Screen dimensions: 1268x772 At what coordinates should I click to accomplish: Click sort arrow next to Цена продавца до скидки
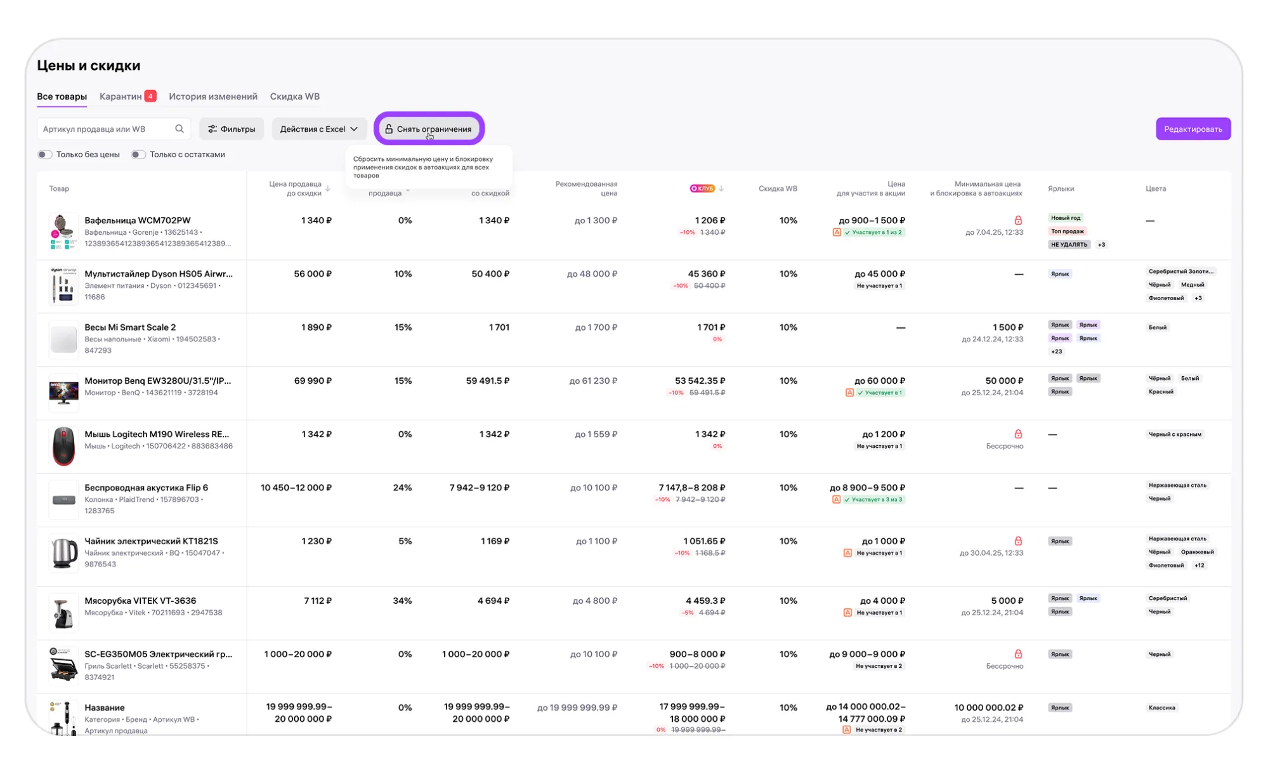click(x=328, y=188)
